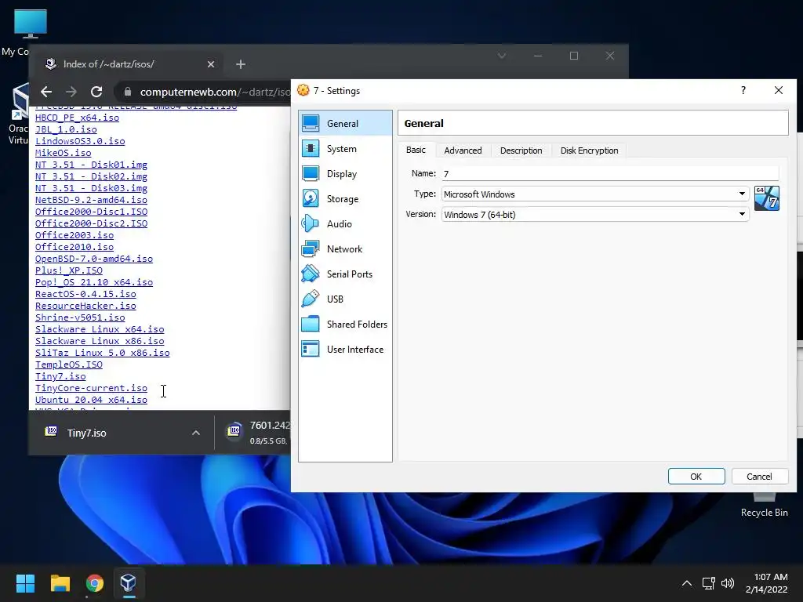Screen dimensions: 803x602
Task: Reload the page in Chrome
Action: click(x=96, y=92)
